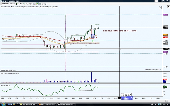Image resolution: width=170 pixels, height=106 pixels.
Task: Click the 8:56 PM system clock
Action: click(x=166, y=104)
